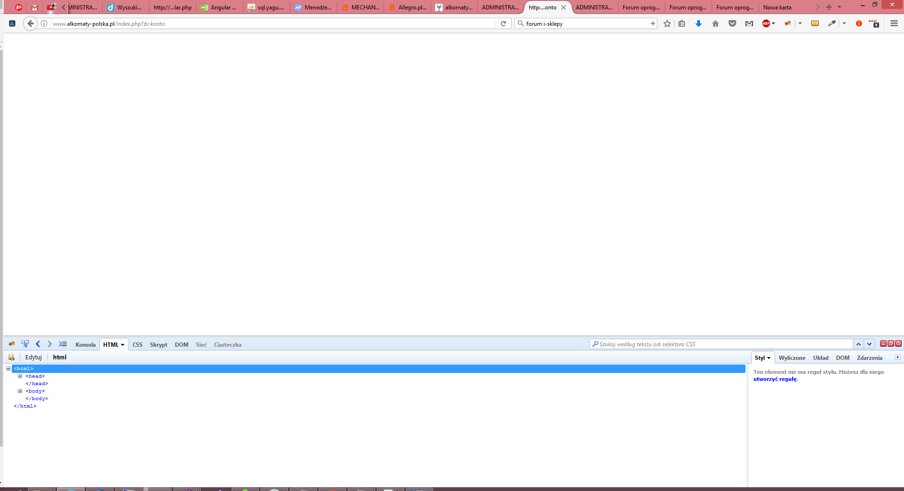This screenshot has width=904, height=491.
Task: Toggle break on mutate button
Action: pos(11,357)
